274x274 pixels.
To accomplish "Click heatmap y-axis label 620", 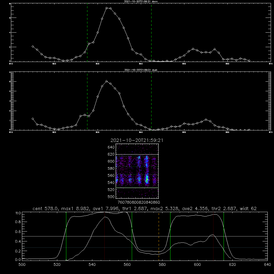I will click(111, 154).
